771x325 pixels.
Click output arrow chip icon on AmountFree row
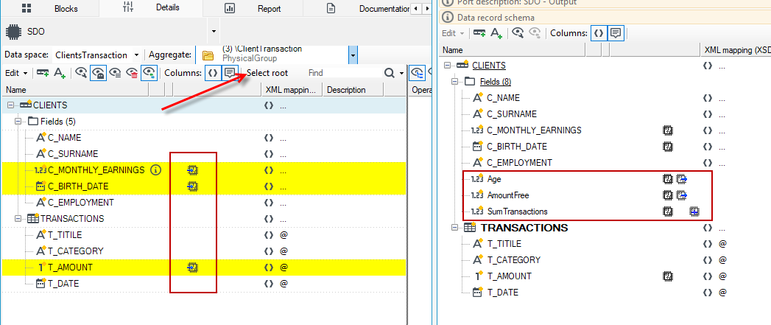click(x=681, y=195)
